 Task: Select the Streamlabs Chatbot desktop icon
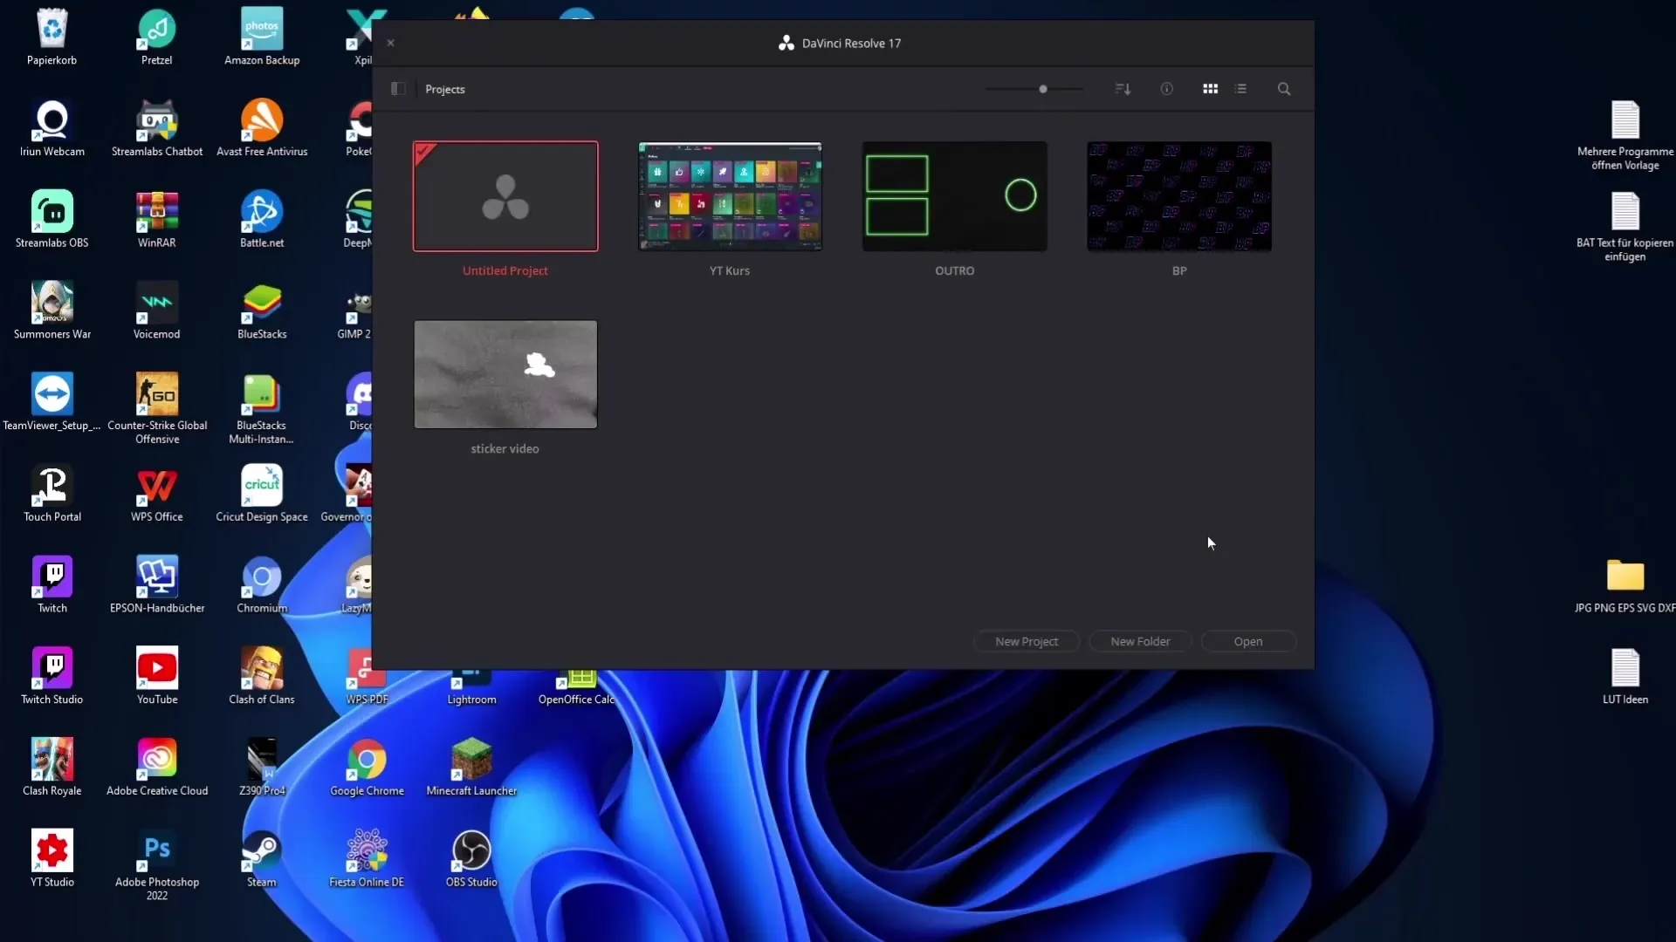coord(157,128)
